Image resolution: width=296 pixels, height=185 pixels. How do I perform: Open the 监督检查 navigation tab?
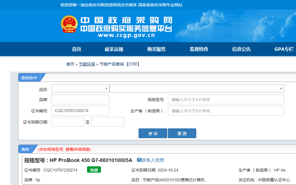[x=199, y=49]
